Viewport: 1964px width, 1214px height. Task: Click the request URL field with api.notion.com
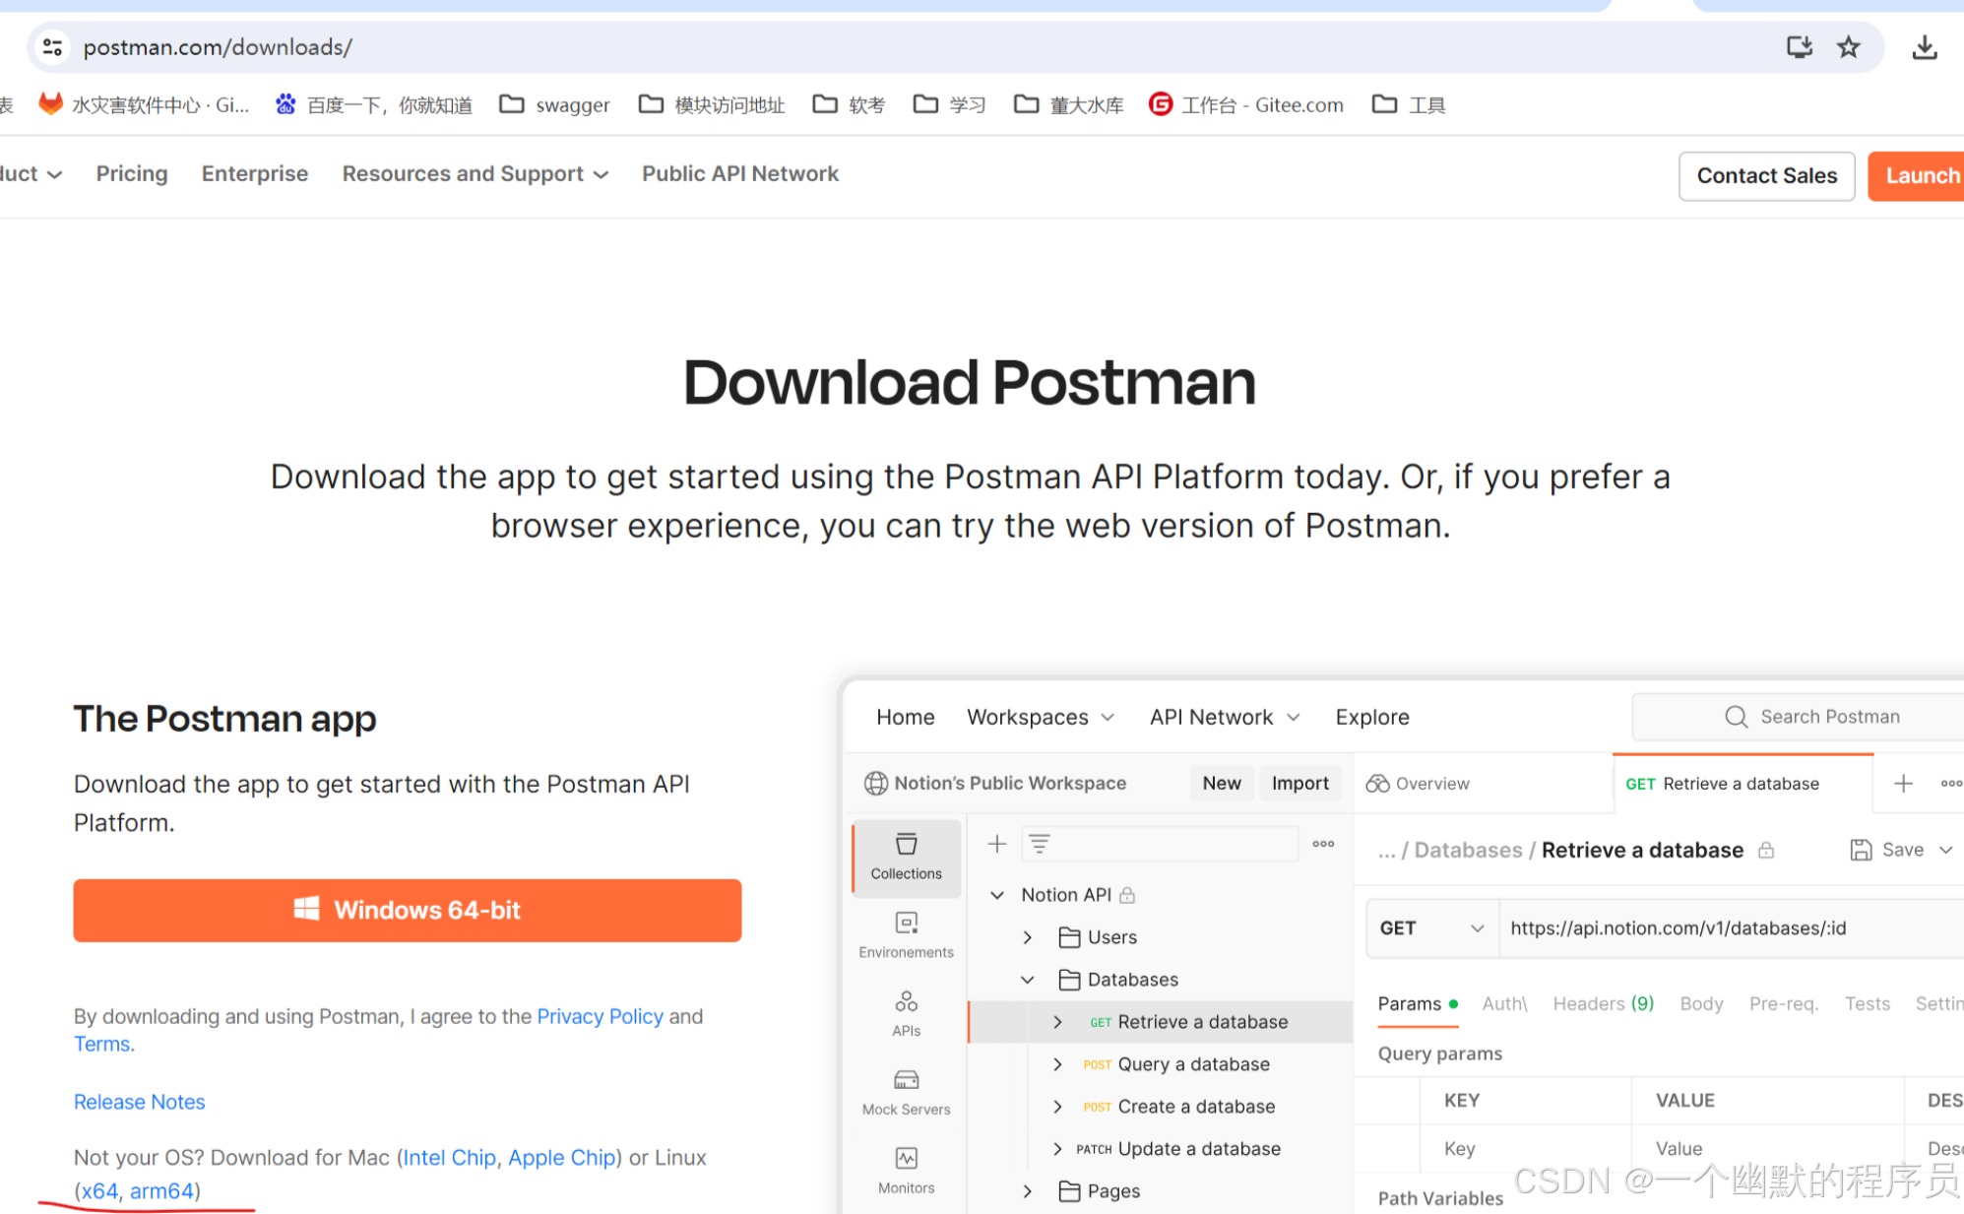point(1731,927)
